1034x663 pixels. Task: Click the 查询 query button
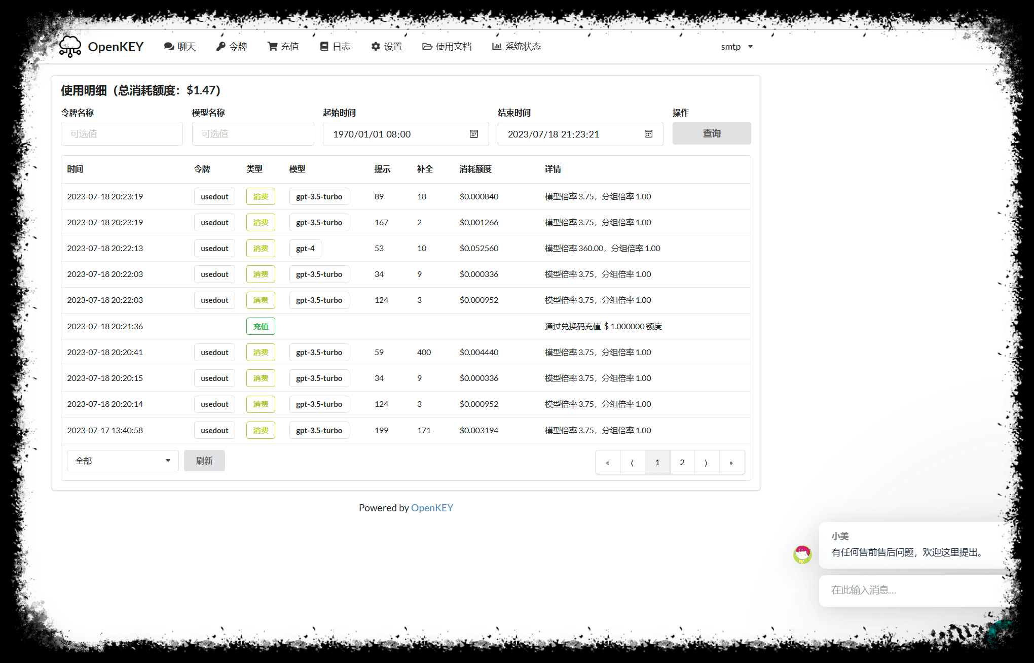711,133
